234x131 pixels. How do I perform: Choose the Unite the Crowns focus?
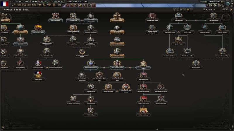(108, 88)
